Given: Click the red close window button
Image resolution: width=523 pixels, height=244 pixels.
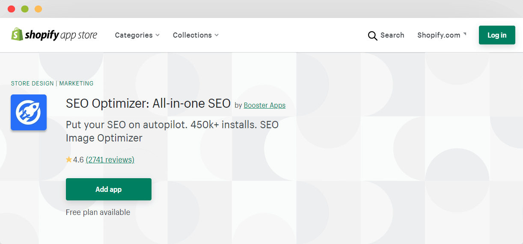Looking at the screenshot, I should coord(11,9).
